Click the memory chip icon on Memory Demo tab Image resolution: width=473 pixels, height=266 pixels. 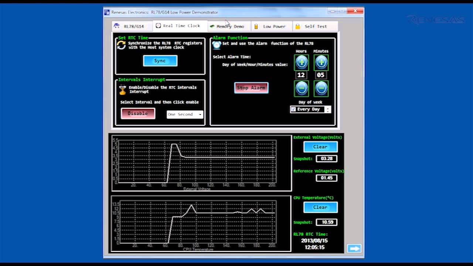coord(212,27)
